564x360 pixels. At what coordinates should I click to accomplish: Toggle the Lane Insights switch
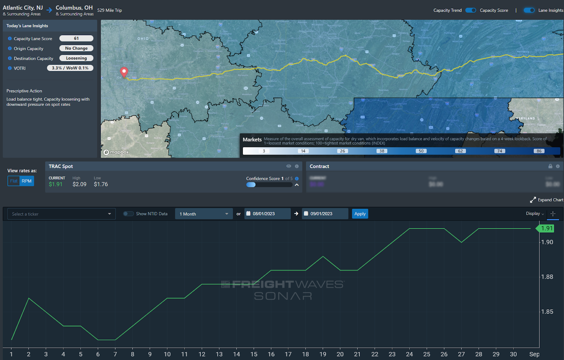tap(529, 10)
